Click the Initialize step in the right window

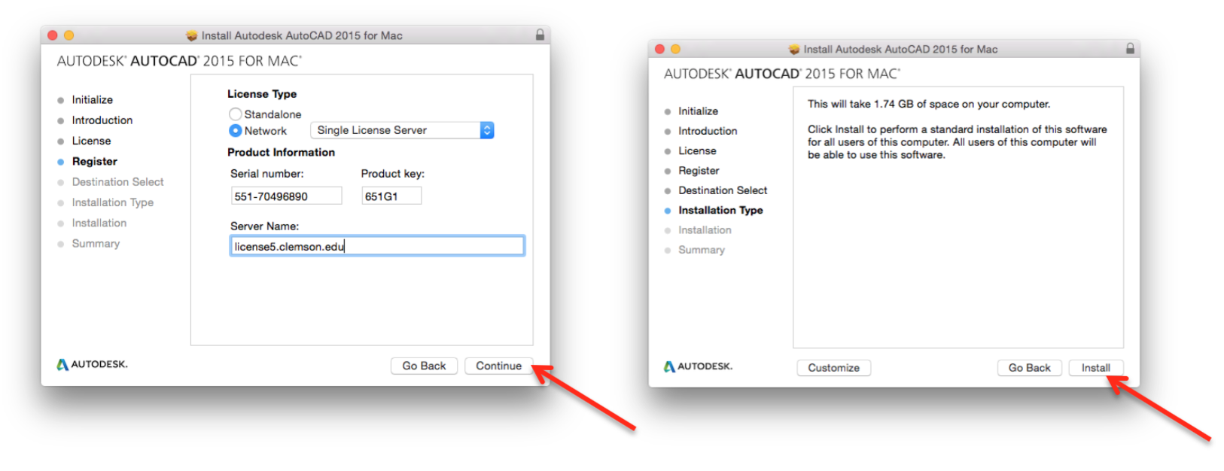click(698, 111)
